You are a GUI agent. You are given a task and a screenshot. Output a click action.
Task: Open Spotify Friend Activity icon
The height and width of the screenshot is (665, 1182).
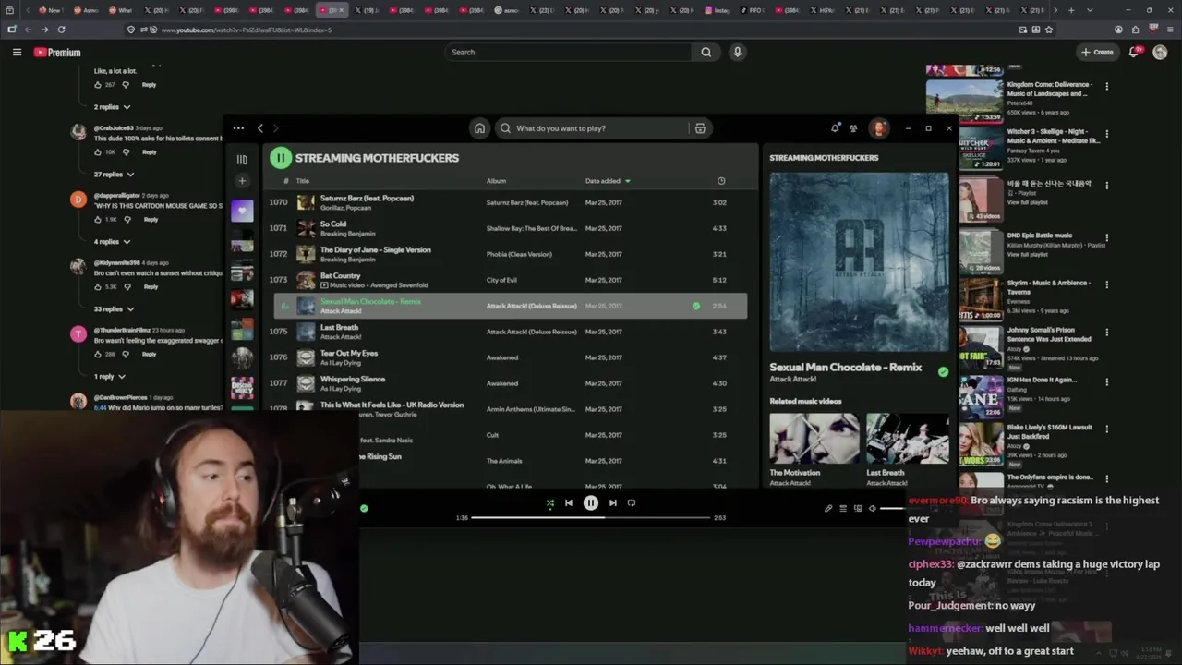coord(853,128)
